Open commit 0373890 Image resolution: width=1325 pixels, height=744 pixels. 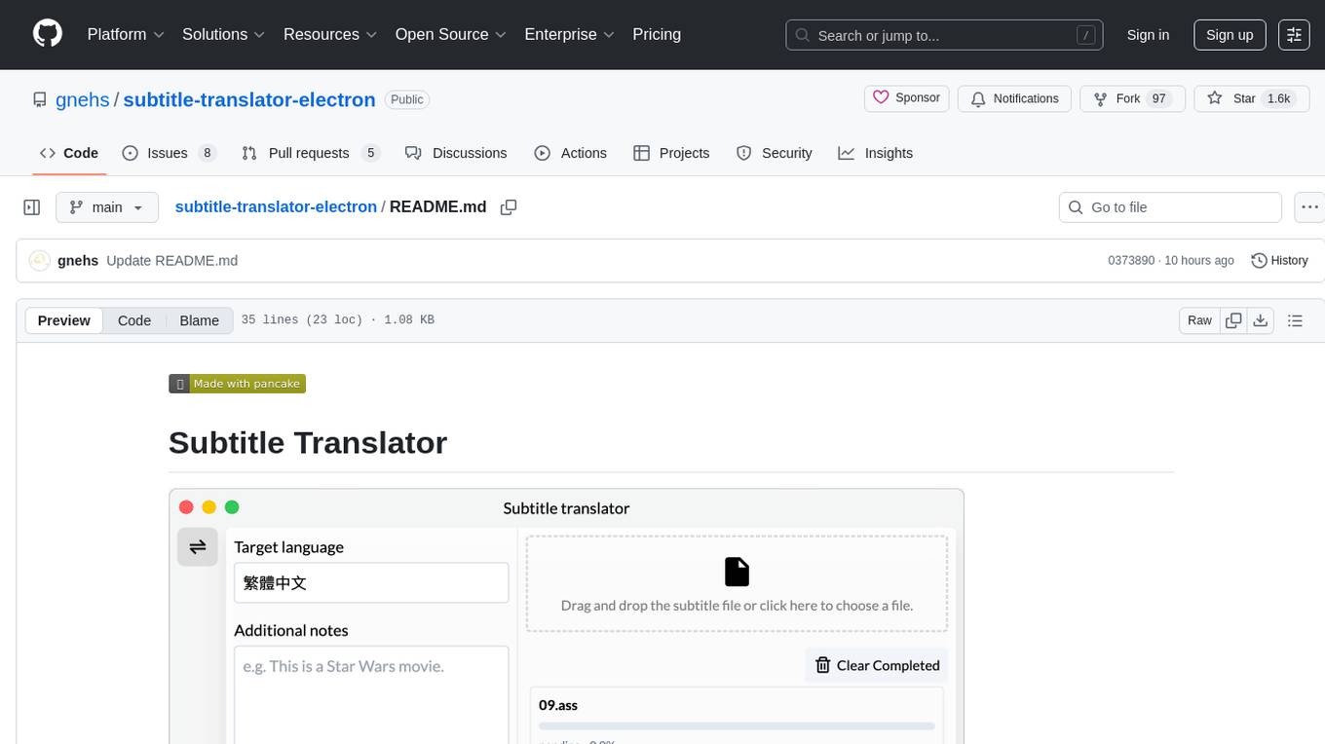pyautogui.click(x=1131, y=261)
